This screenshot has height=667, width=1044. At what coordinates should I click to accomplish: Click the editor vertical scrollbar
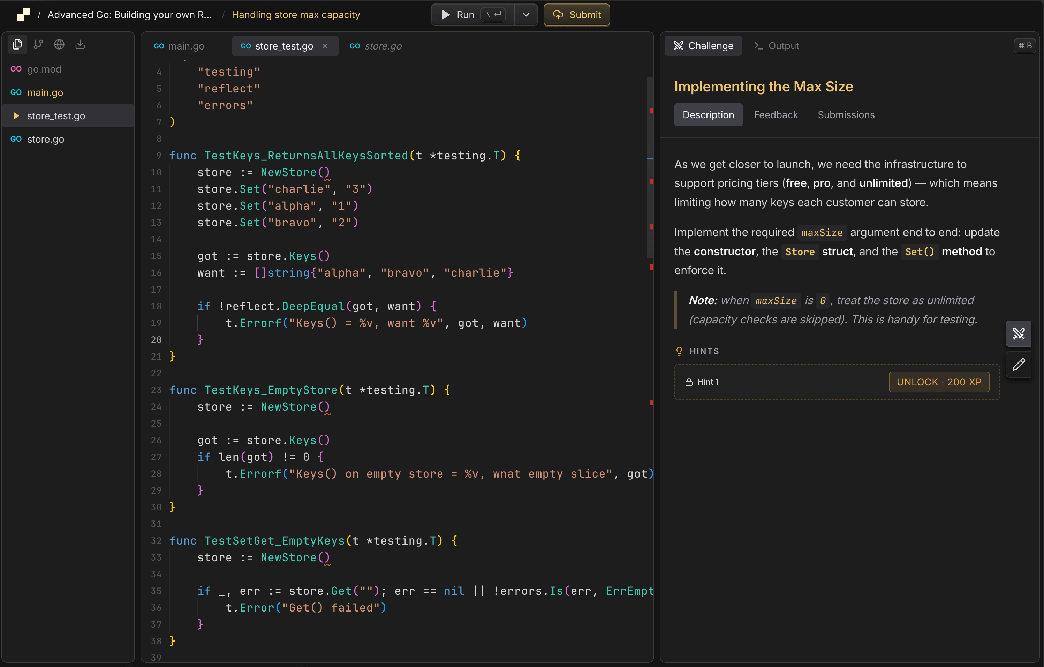(650, 167)
